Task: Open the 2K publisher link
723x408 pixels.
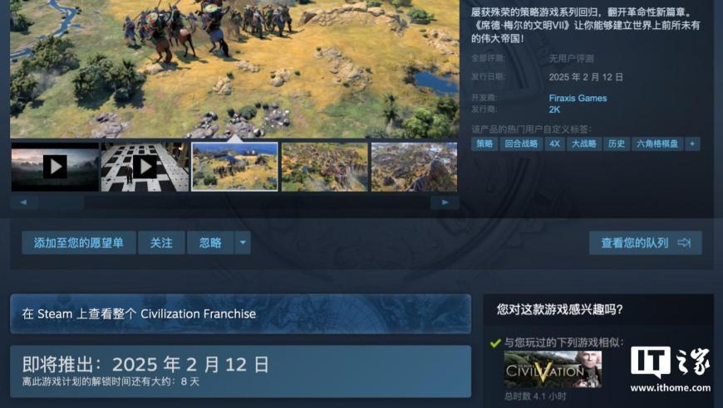Action: pos(554,109)
